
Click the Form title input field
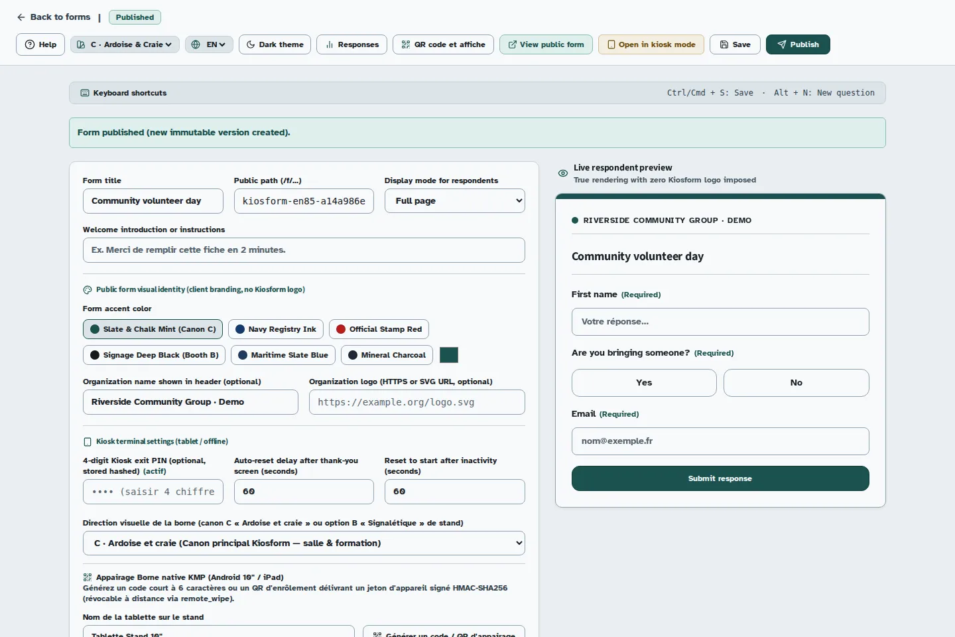coord(153,201)
